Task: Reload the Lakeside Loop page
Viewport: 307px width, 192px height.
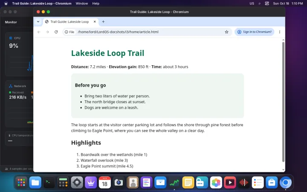Action: point(56,32)
